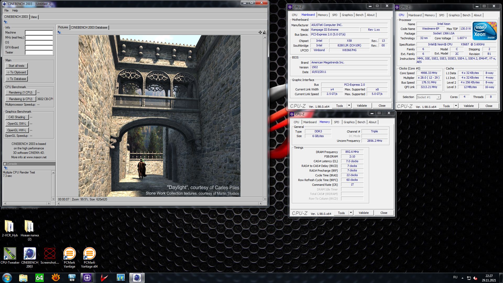
Task: Open the Help menu in CINEBENCH
Action: [x=15, y=10]
